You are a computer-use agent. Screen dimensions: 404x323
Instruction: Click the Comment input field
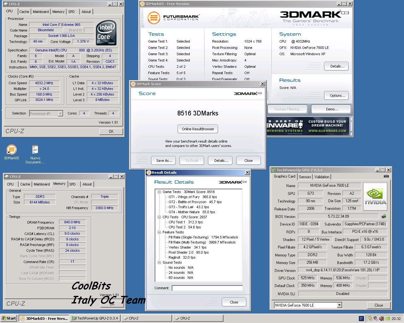(207, 288)
